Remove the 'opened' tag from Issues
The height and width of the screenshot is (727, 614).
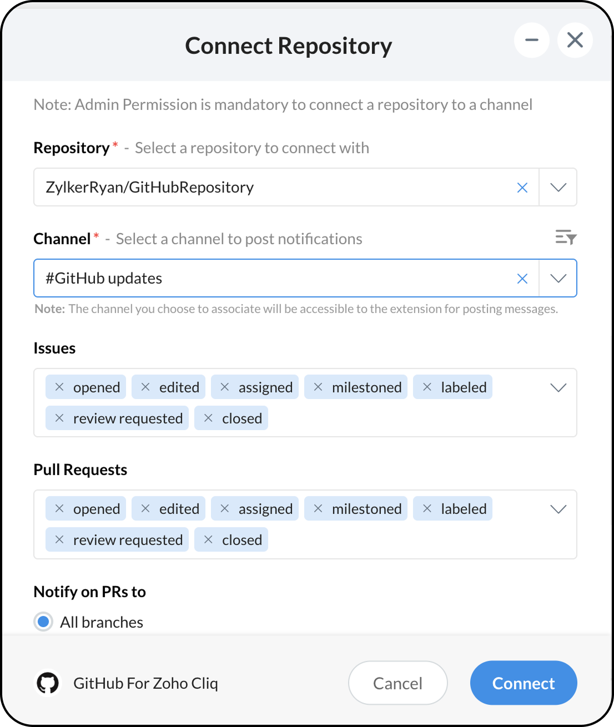tap(59, 387)
